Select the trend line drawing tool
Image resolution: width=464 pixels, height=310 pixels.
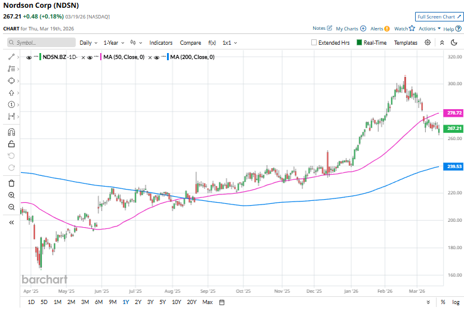11,57
